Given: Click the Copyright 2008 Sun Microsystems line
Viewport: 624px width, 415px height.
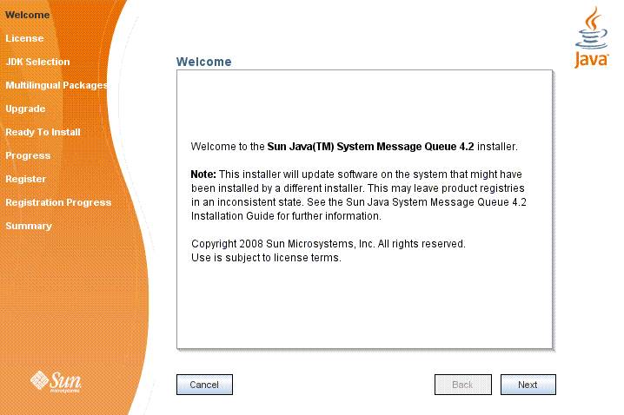Looking at the screenshot, I should (328, 244).
